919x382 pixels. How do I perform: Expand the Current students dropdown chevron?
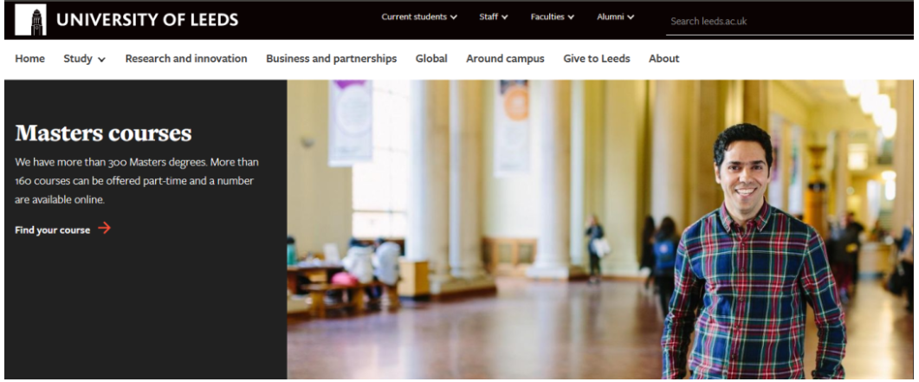[x=454, y=17]
